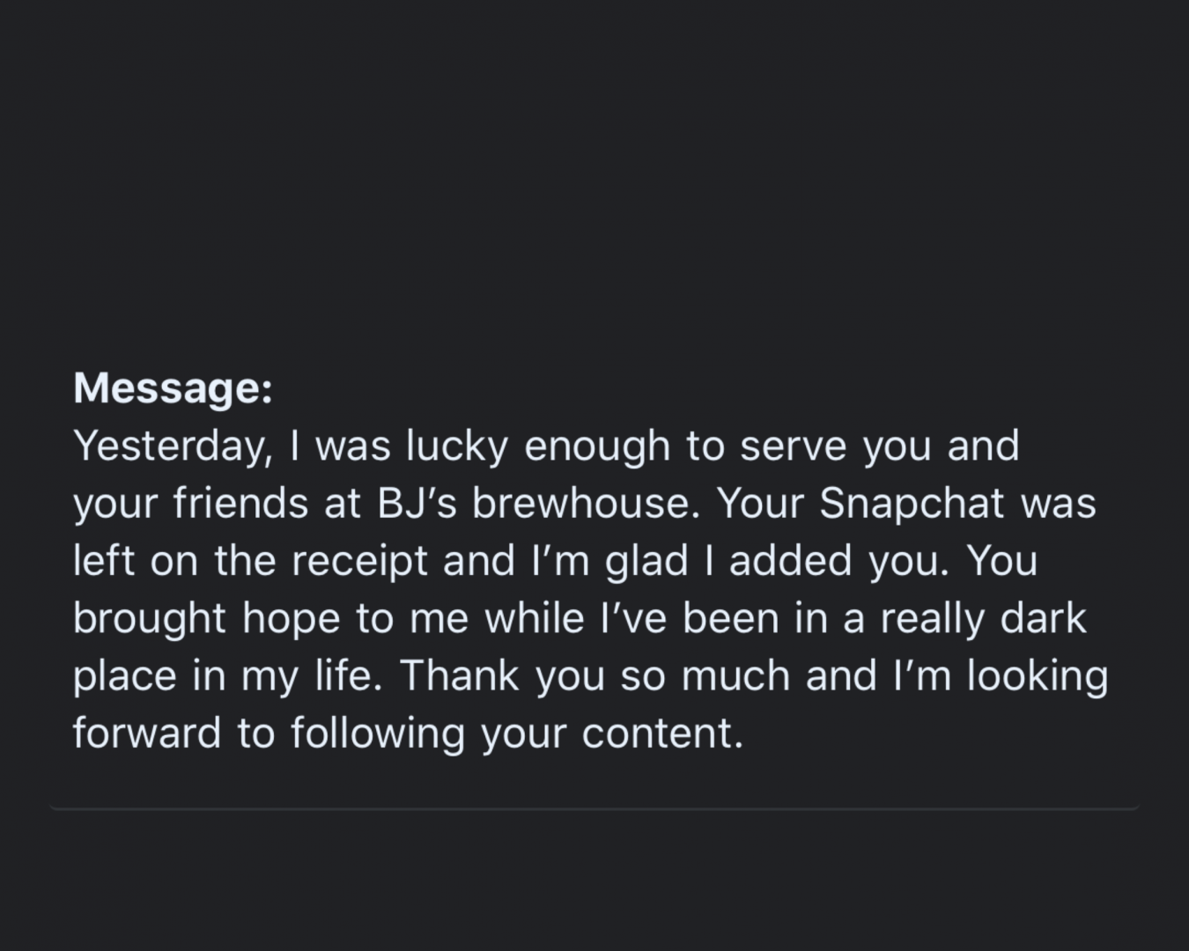The width and height of the screenshot is (1189, 951).
Task: Click the word "friends" in the message
Action: (241, 504)
